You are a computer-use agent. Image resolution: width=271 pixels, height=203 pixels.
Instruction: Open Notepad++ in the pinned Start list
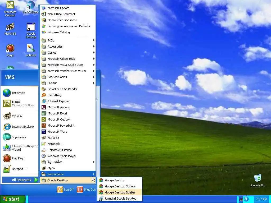[x=19, y=169]
